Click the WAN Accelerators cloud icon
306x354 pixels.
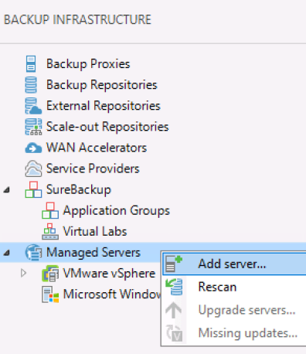tap(33, 148)
